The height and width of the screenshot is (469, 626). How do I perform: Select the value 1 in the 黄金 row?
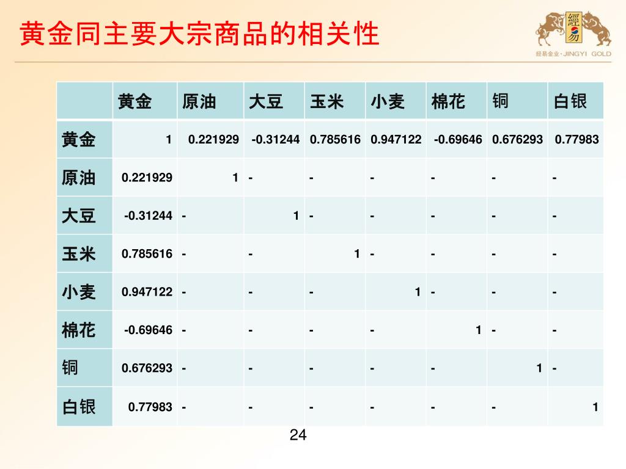pos(169,140)
